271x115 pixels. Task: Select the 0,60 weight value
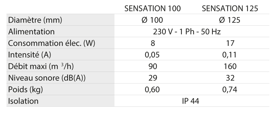pyautogui.click(x=152, y=90)
